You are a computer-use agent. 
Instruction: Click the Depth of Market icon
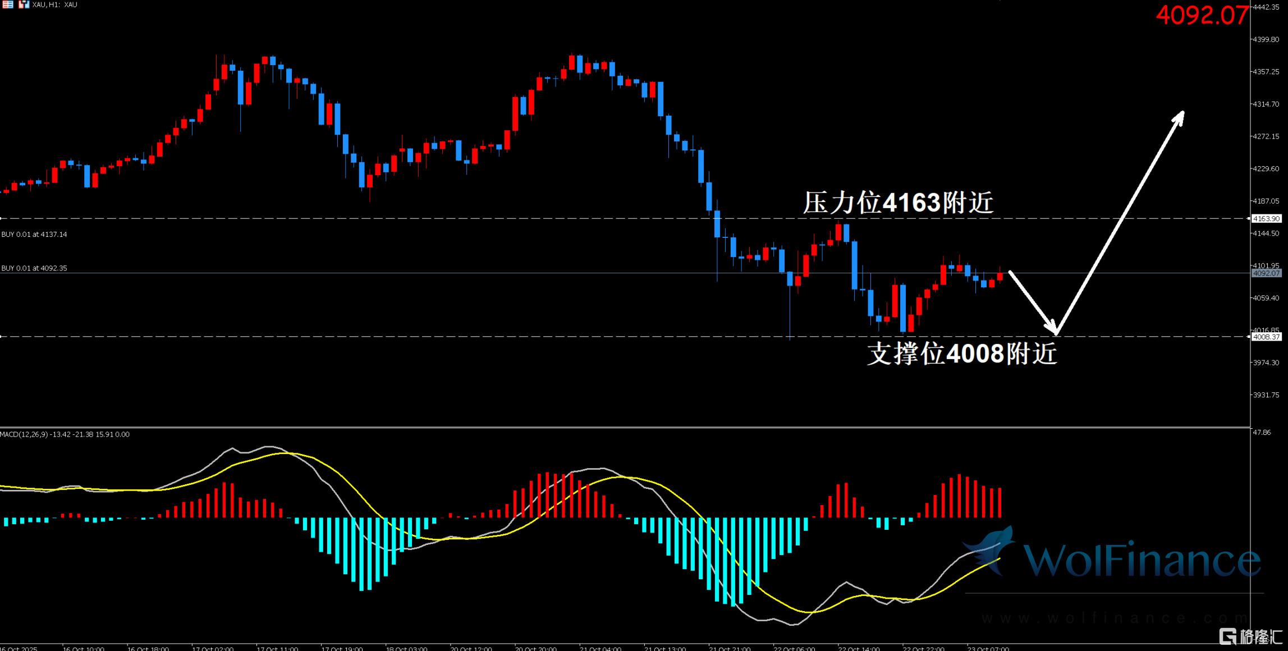tap(8, 4)
